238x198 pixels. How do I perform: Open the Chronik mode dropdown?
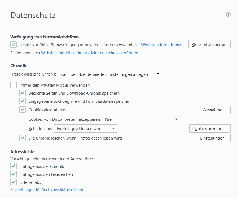pos(110,74)
